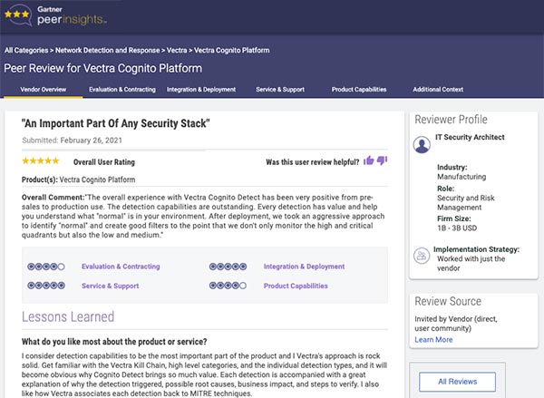Open Network Detection and Response breadcrumb
Screen dimensions: 544x398
pos(108,50)
